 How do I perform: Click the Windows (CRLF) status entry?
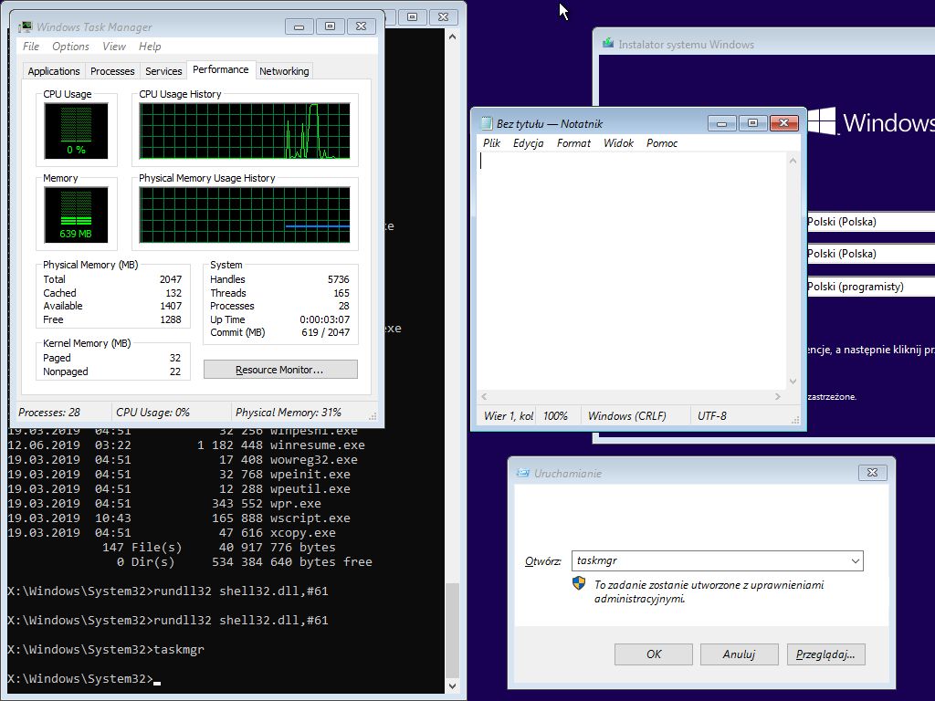click(626, 416)
